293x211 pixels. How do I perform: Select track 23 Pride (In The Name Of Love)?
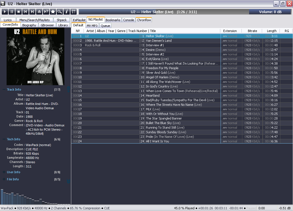(182, 137)
